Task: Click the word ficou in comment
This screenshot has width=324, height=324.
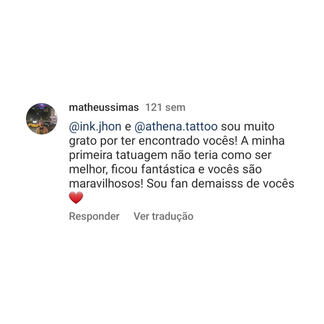Action: (124, 169)
